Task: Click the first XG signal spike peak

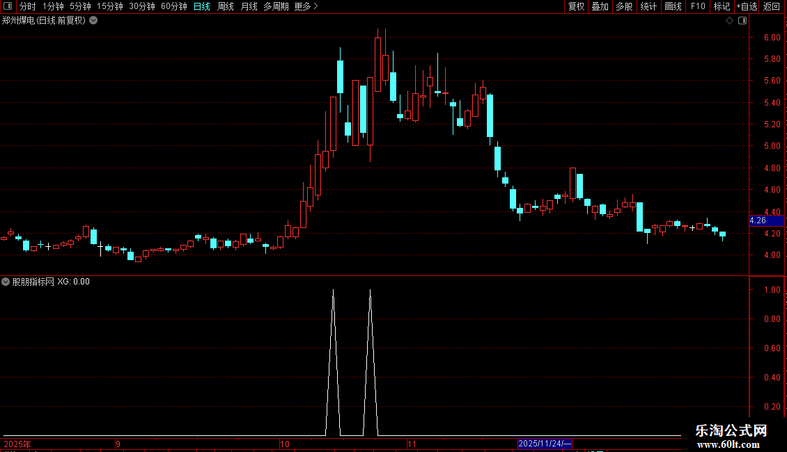Action: tap(334, 291)
